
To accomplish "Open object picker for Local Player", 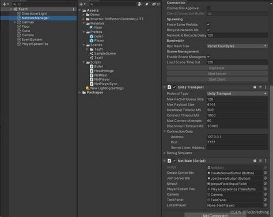I will pyautogui.click(x=265, y=205).
